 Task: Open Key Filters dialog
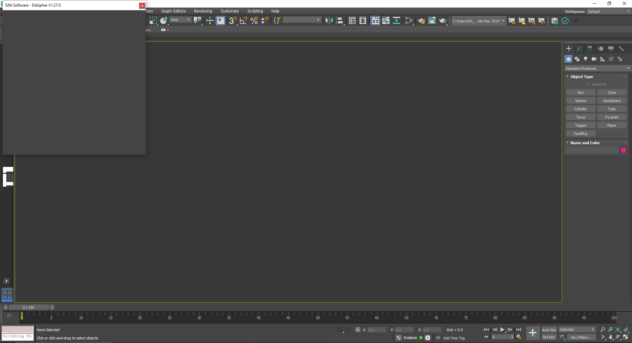(x=581, y=337)
